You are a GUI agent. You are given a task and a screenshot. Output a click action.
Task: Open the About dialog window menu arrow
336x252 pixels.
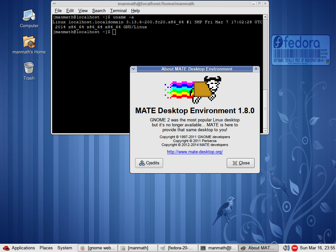click(134, 69)
